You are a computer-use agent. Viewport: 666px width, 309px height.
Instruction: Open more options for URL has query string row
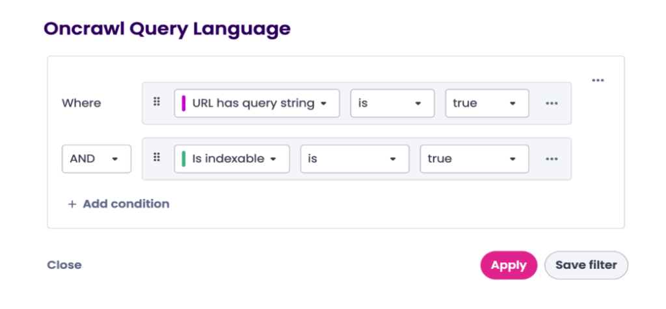552,103
